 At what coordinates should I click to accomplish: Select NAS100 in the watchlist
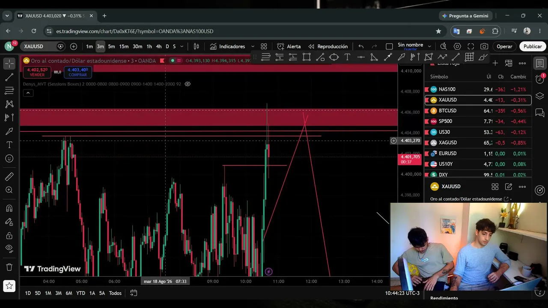(x=478, y=89)
